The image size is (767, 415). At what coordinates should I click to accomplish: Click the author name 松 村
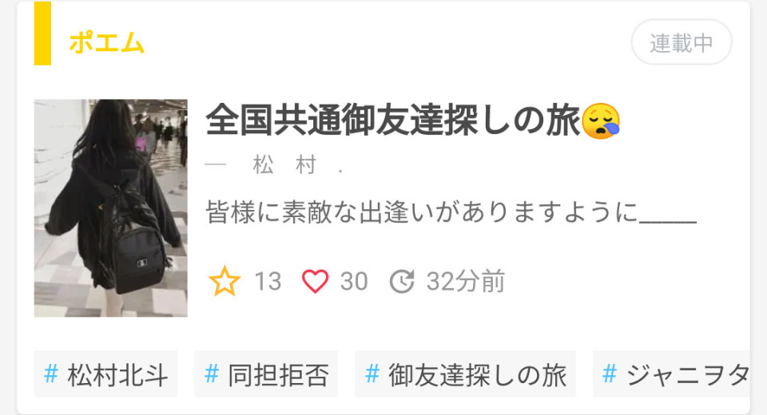click(x=284, y=165)
